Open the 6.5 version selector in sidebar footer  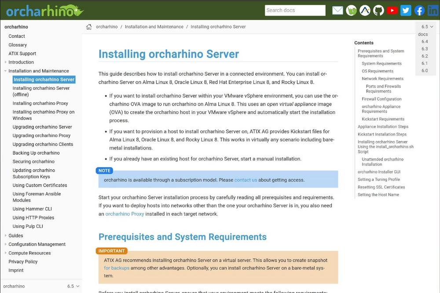click(73, 286)
